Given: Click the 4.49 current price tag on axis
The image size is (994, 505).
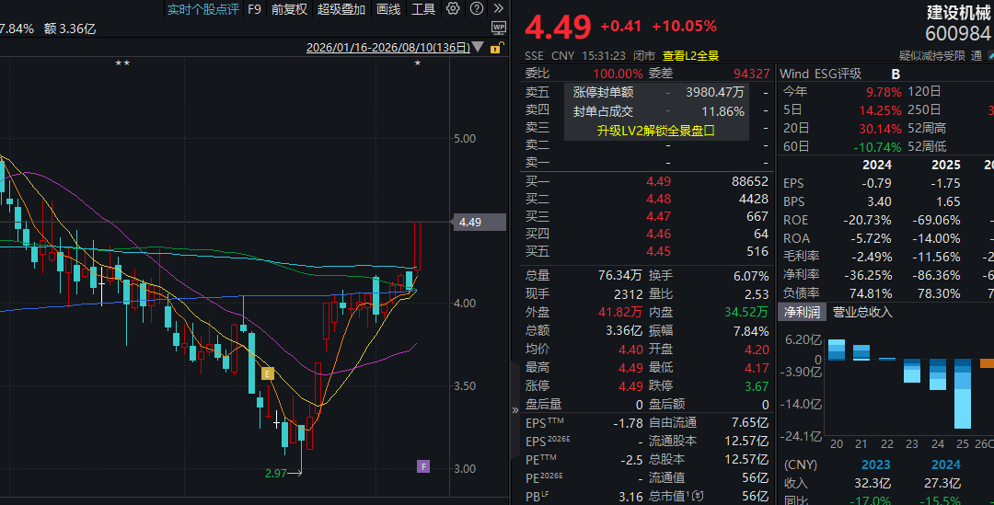Looking at the screenshot, I should [x=478, y=222].
